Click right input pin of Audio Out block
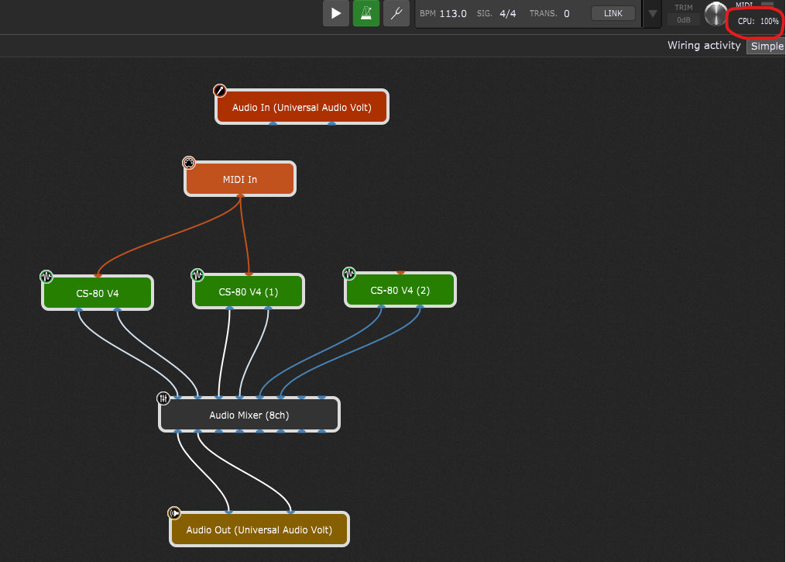 pyautogui.click(x=290, y=512)
